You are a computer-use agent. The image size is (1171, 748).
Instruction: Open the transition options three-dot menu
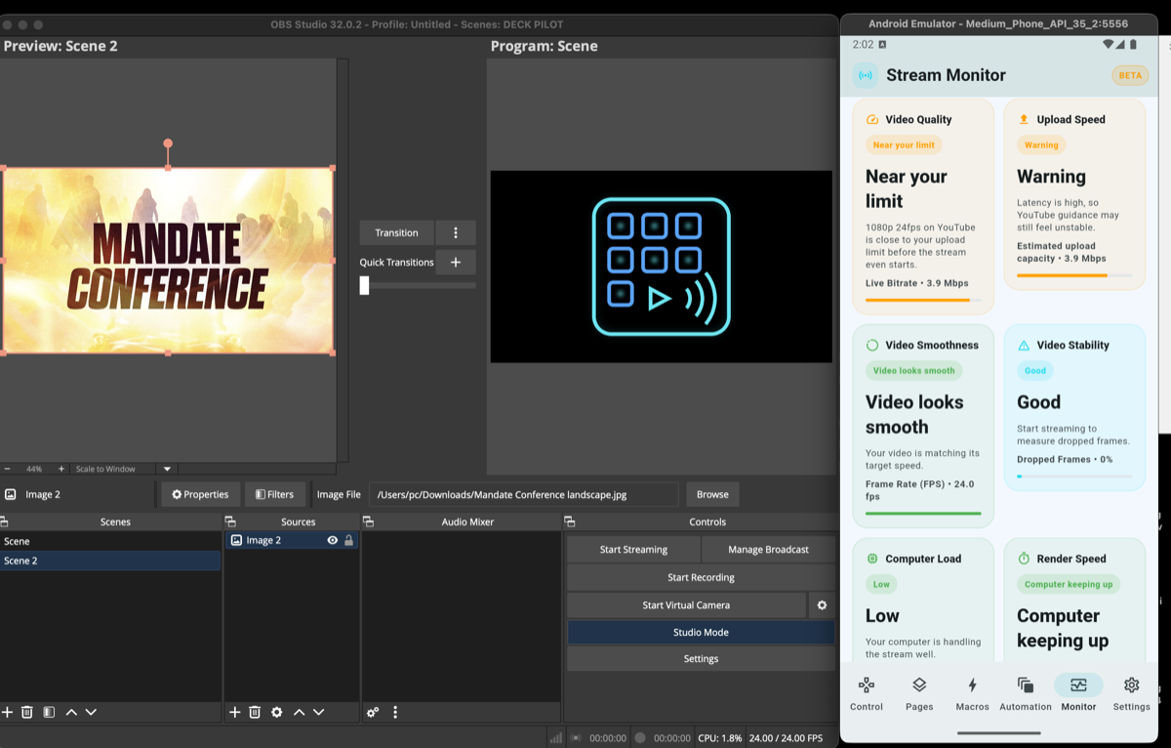455,232
